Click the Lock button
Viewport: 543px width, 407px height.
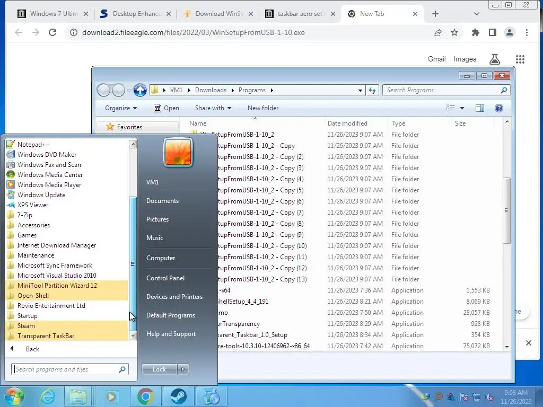pyautogui.click(x=159, y=369)
